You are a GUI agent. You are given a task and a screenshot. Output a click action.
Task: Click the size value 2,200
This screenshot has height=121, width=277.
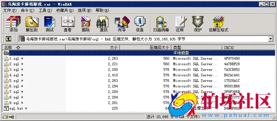[113, 70]
